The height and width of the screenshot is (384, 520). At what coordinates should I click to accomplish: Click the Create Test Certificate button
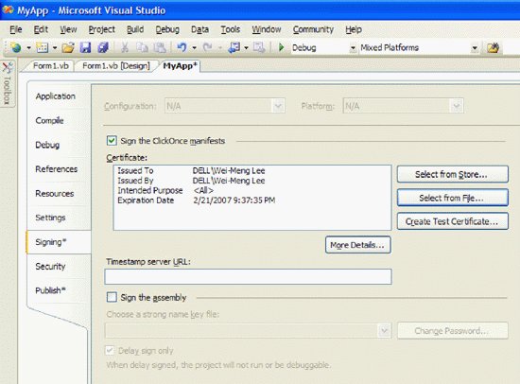coord(452,221)
